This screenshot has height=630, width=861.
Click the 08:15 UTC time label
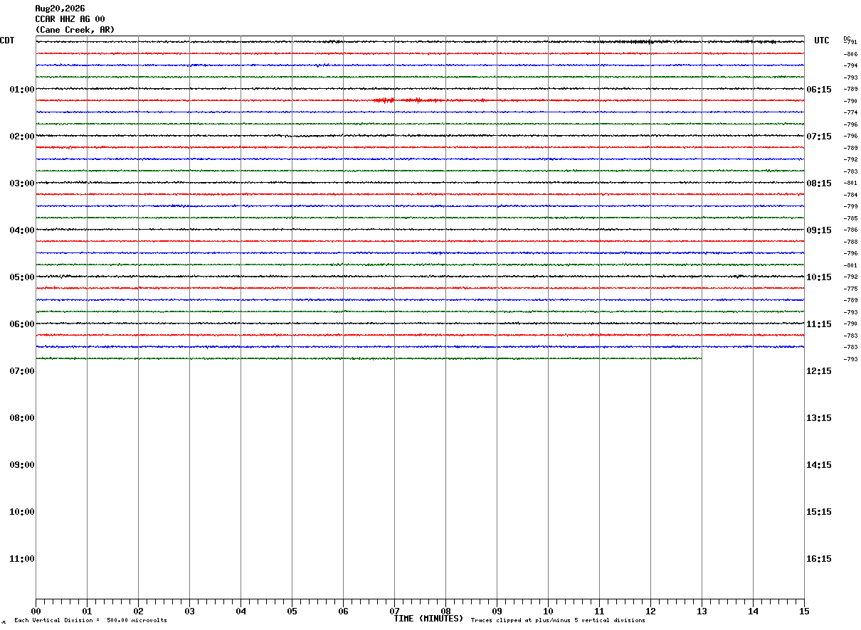click(819, 183)
